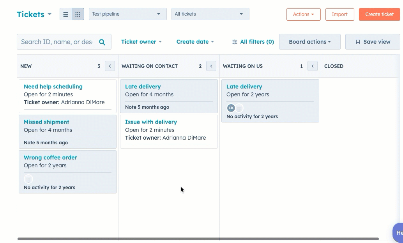
Task: Click LK avatar on Late delivery card
Action: point(231,108)
